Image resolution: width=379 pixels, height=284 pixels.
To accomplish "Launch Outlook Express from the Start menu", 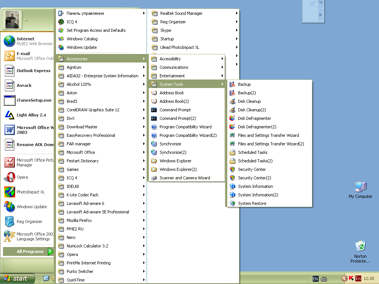I will (x=28, y=71).
